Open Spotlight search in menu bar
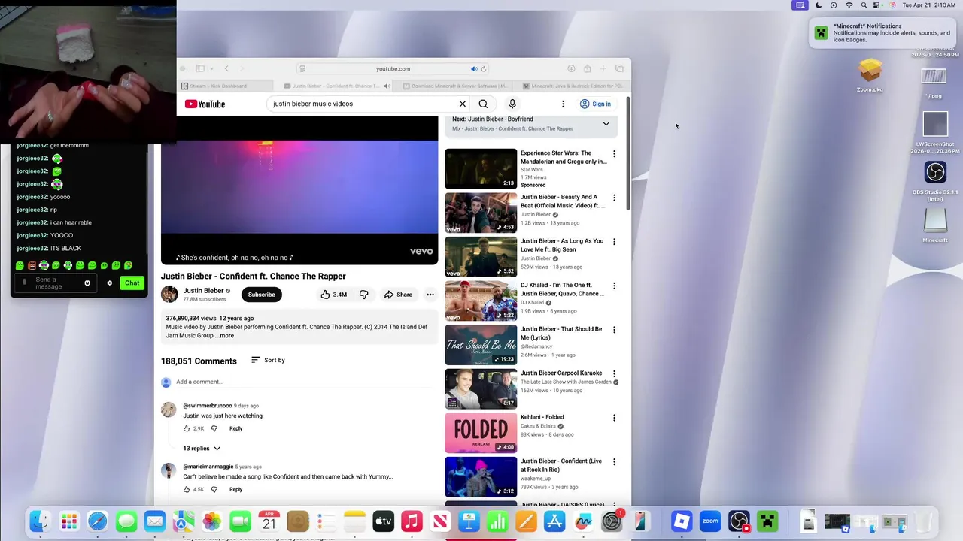 (864, 5)
